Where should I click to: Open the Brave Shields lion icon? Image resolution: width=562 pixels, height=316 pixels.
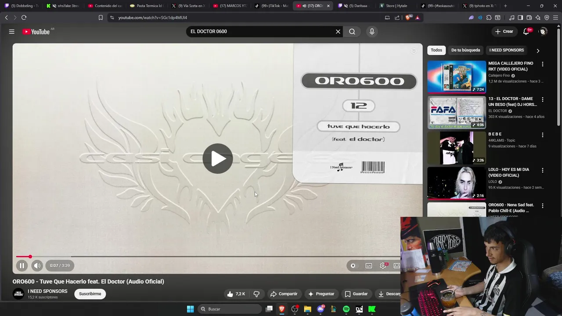pyautogui.click(x=408, y=18)
